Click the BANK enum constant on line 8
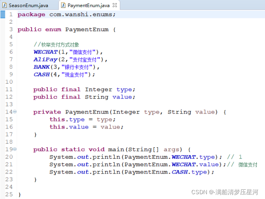 [x=42, y=67]
